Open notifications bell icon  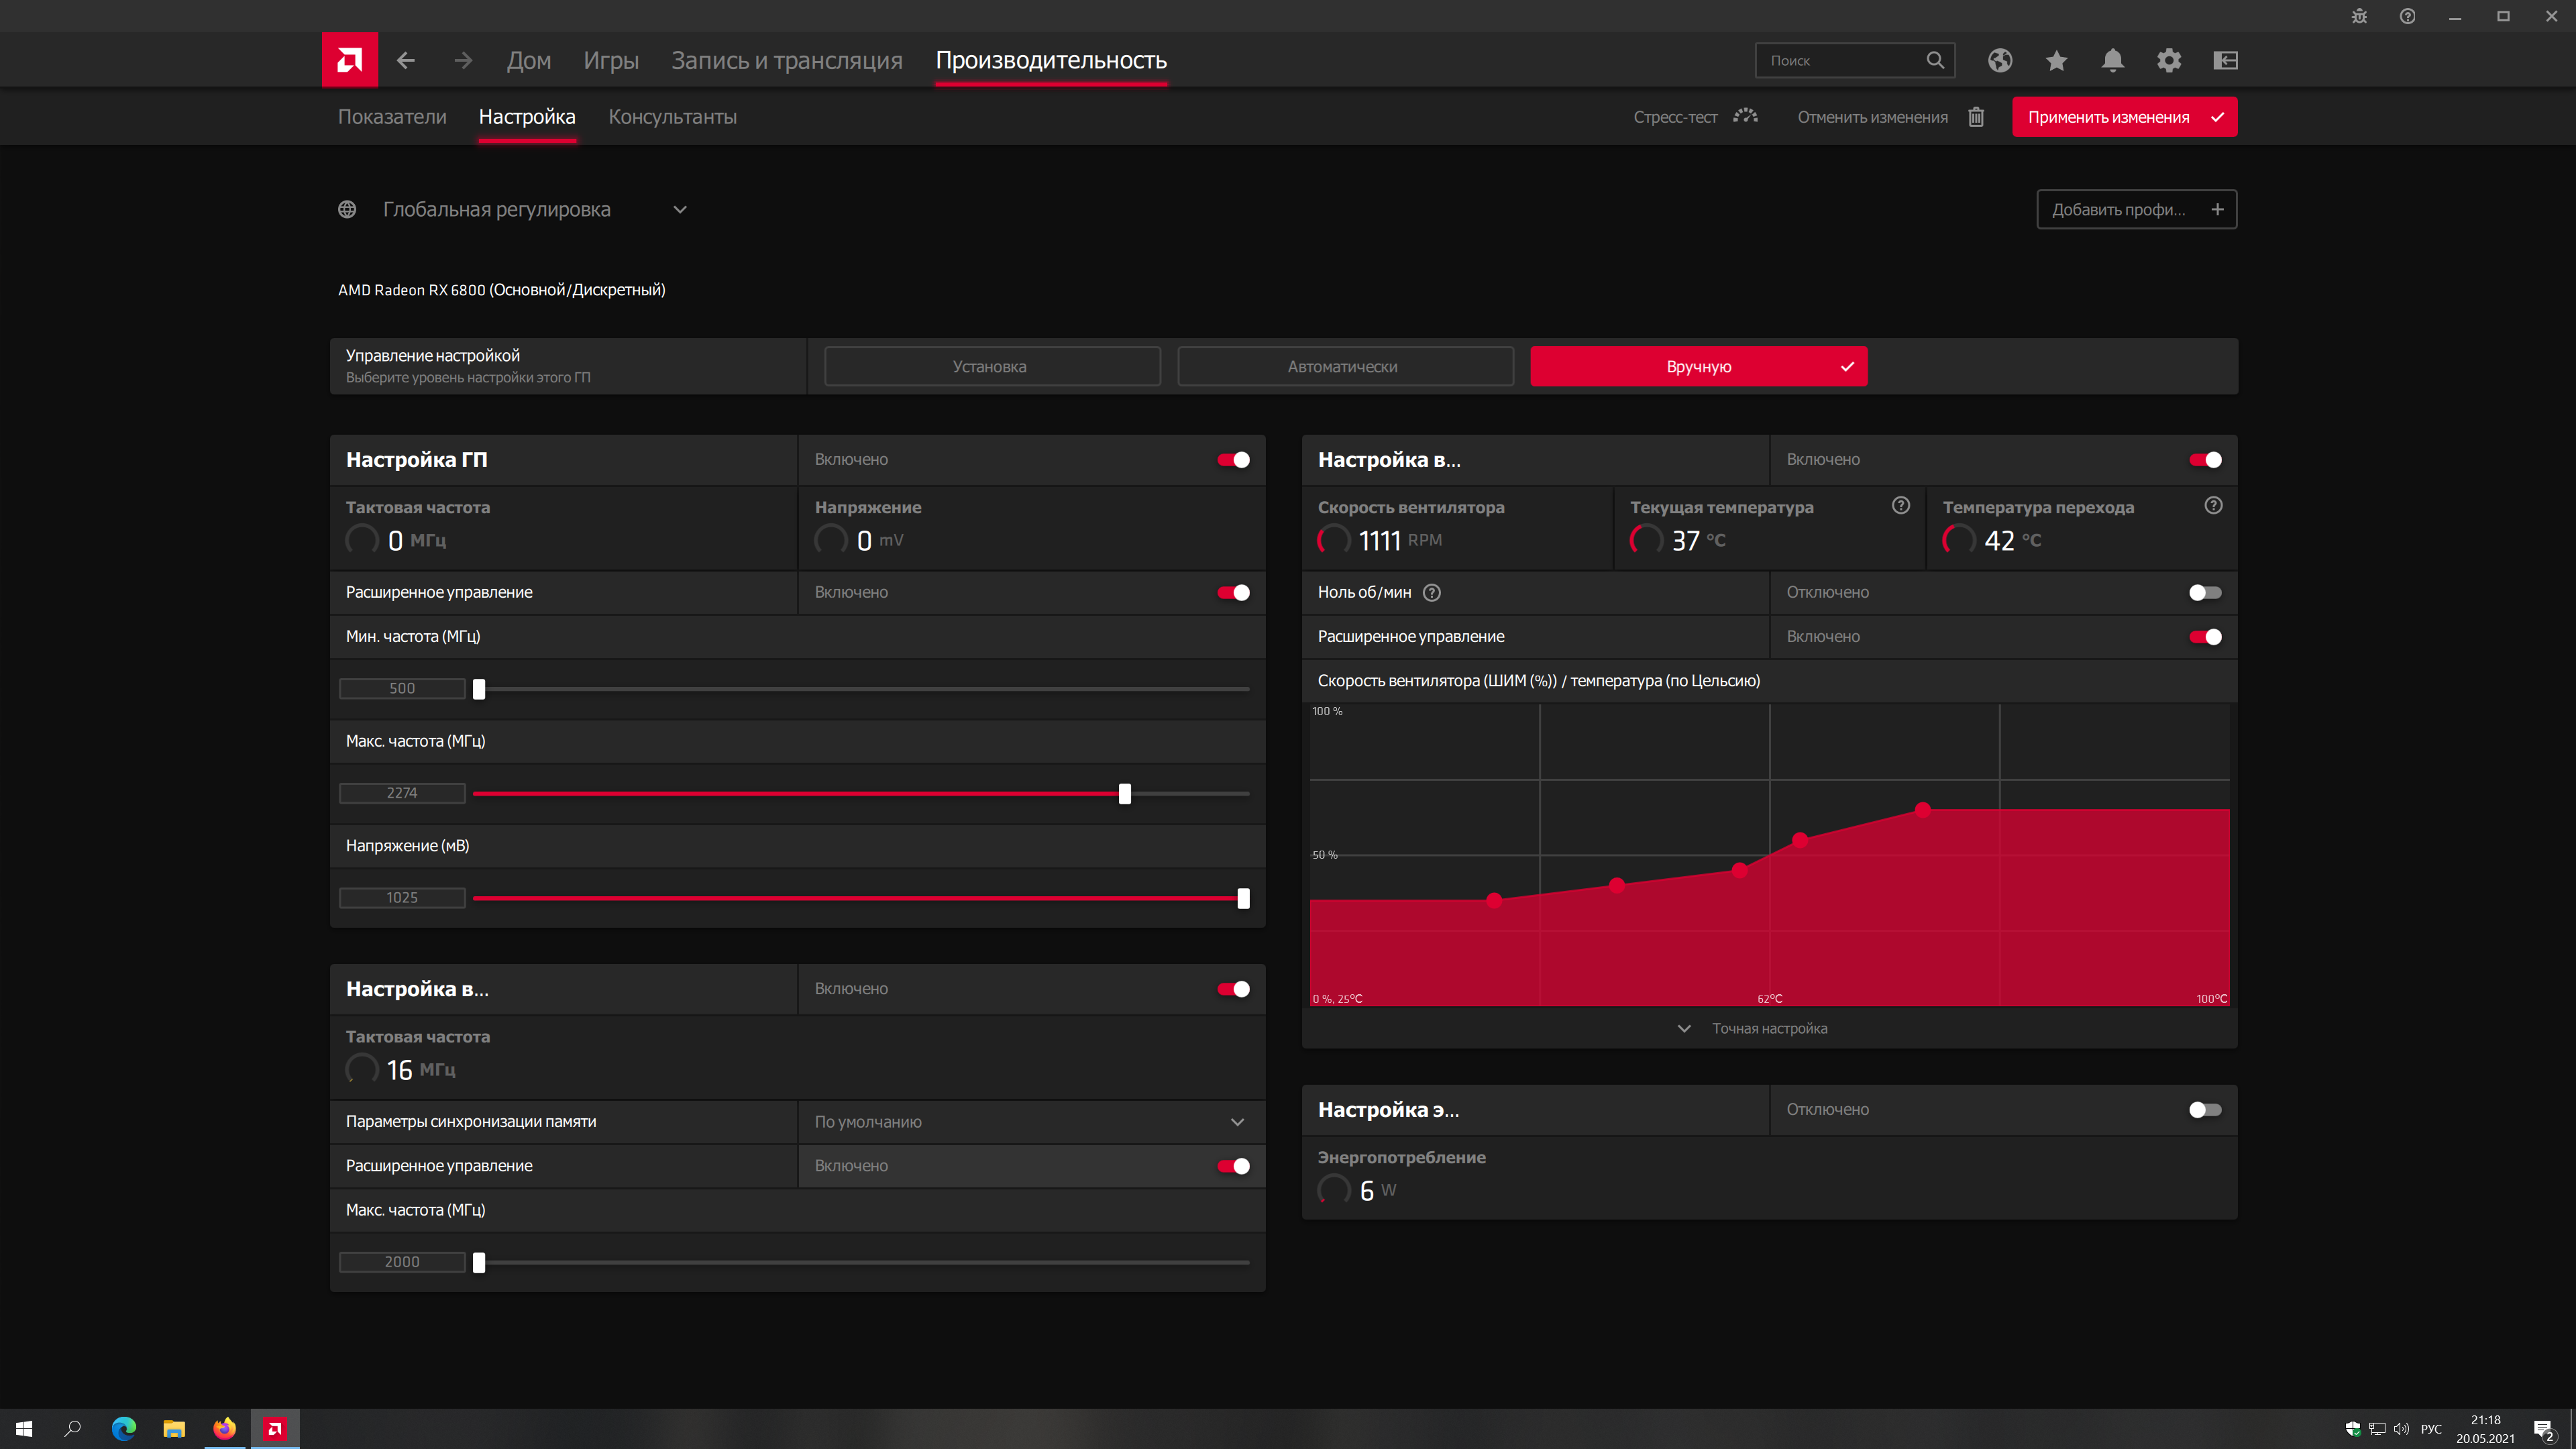click(2112, 60)
